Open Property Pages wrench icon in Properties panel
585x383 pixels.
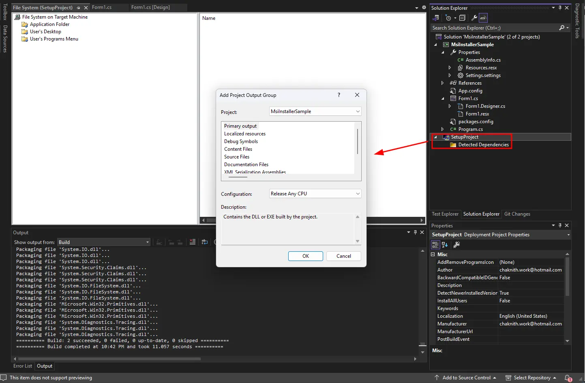click(x=456, y=245)
